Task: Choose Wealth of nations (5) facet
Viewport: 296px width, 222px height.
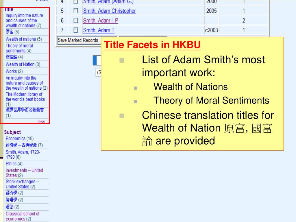Action: click(x=24, y=39)
